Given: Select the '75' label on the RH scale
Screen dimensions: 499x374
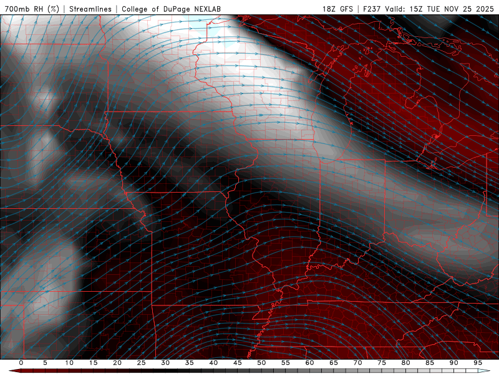Looking at the screenshot, I should pos(382,363).
